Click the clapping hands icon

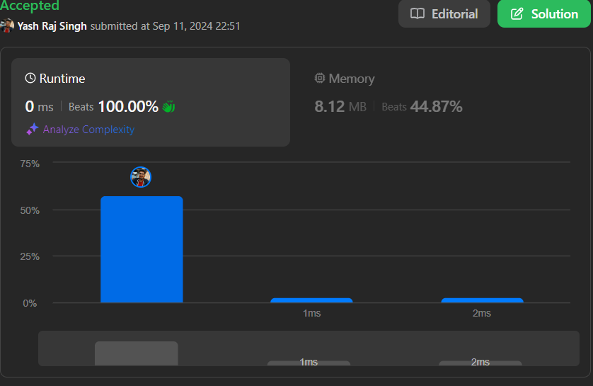coord(168,107)
